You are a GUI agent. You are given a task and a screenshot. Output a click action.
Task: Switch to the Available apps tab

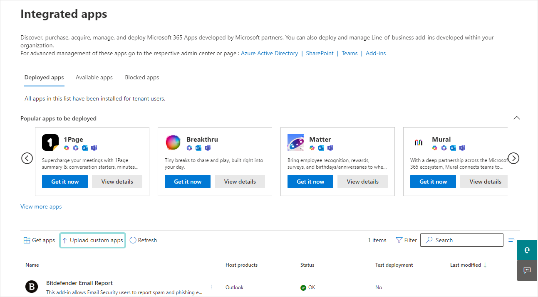[94, 77]
